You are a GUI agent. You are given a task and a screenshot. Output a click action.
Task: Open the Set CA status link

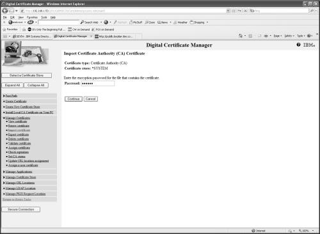pos(17,157)
